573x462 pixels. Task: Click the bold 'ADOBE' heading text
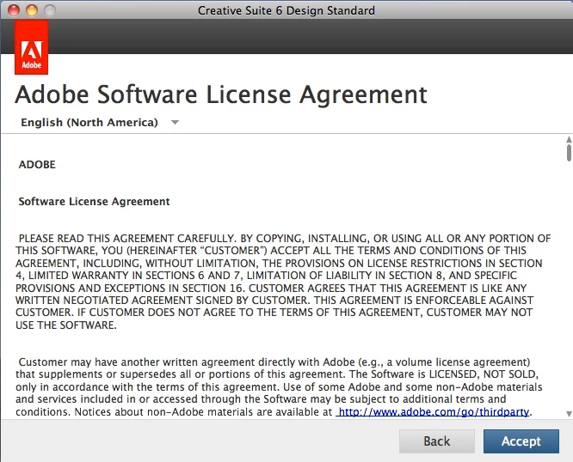37,165
